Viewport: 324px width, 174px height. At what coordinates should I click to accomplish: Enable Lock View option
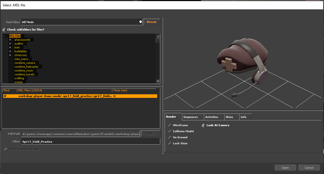170,143
